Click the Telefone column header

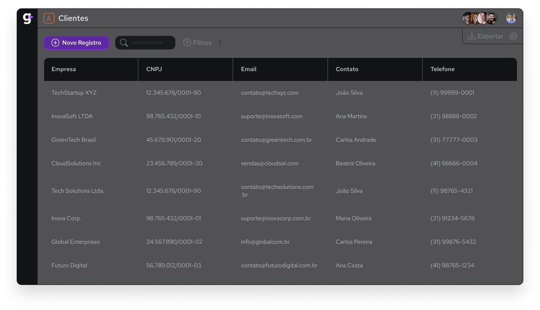click(x=442, y=69)
